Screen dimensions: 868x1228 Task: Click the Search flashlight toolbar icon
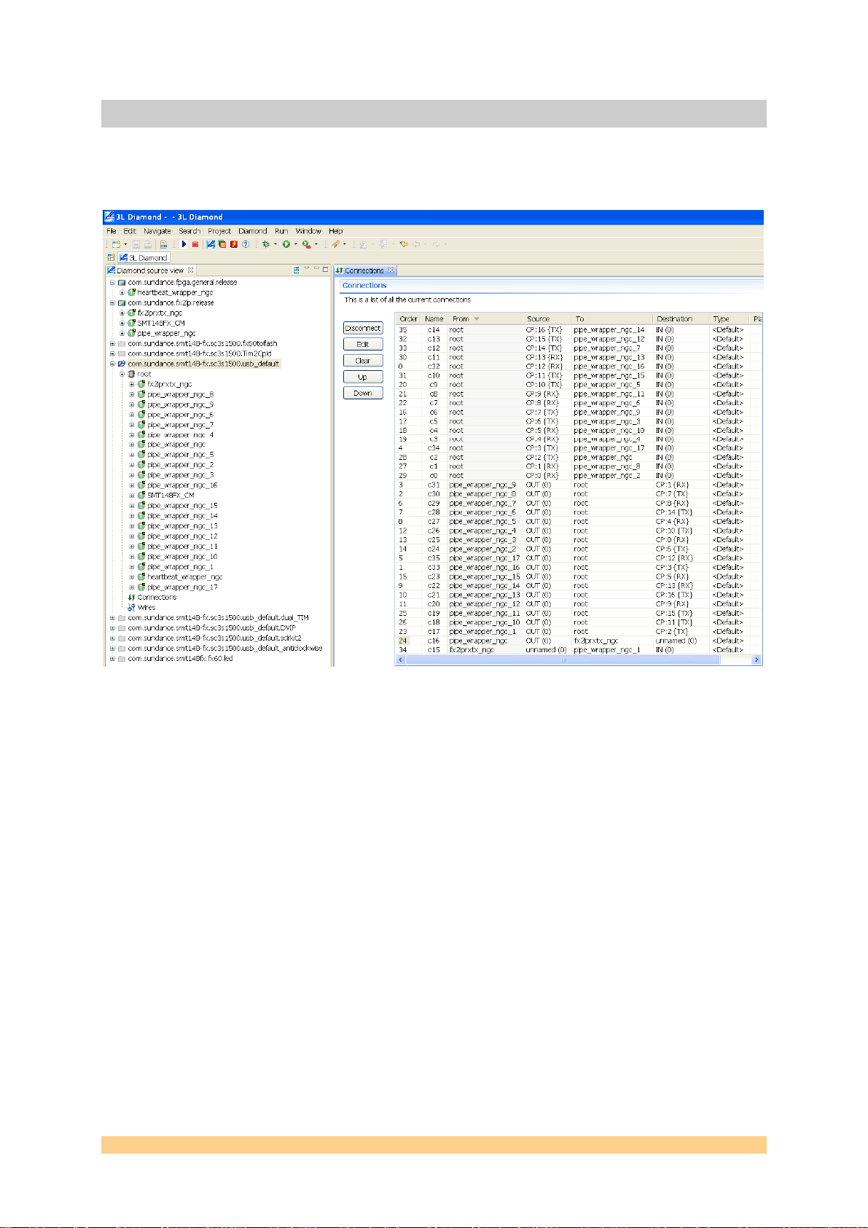tap(335, 244)
